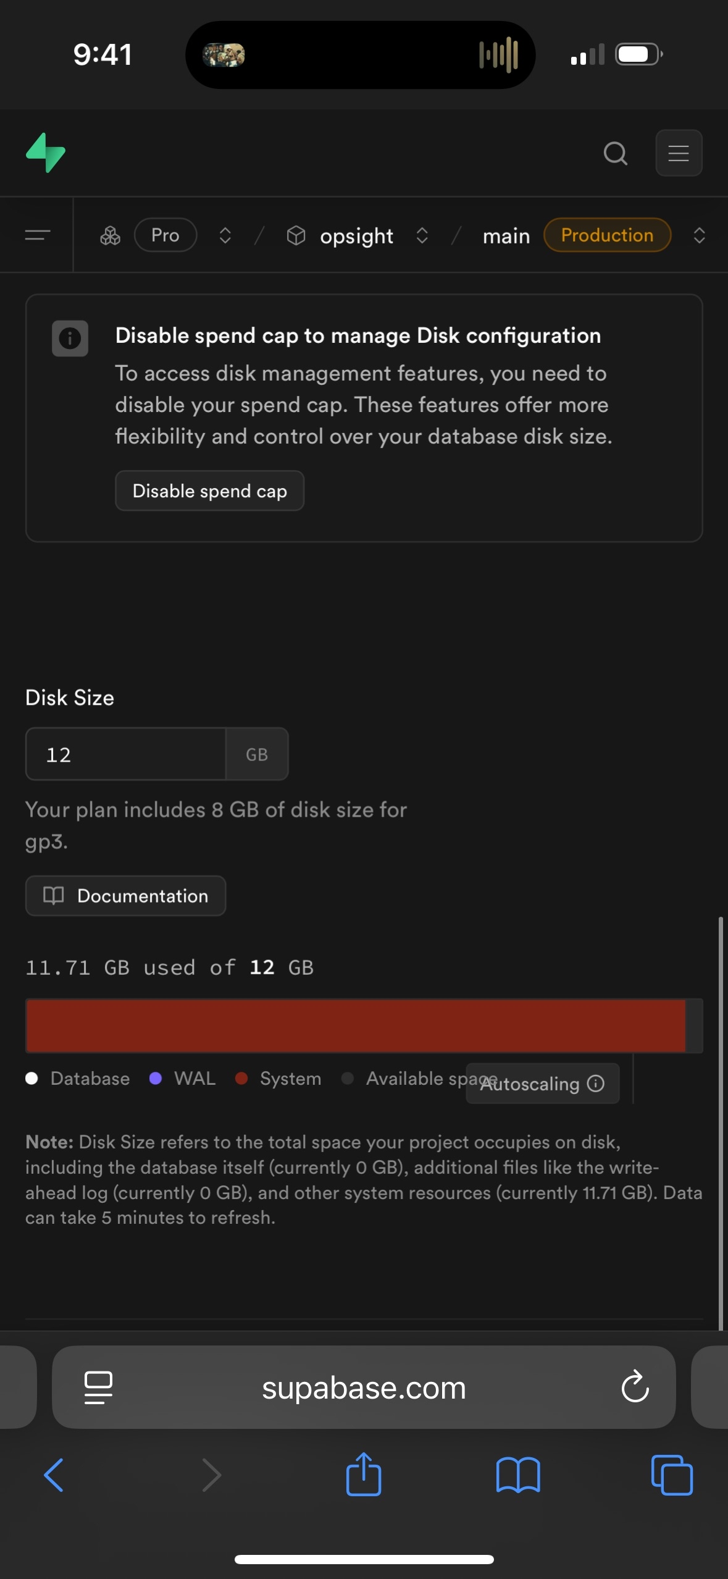Open Safari bookmarks icon
Image resolution: width=728 pixels, height=1579 pixels.
[518, 1475]
